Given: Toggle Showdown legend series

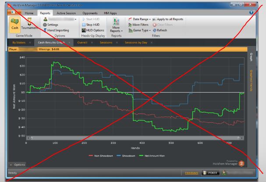Looking at the screenshot, I should (126, 156).
